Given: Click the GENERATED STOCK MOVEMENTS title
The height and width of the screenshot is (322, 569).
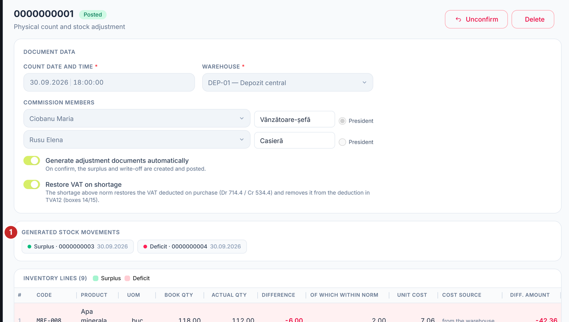Looking at the screenshot, I should (71, 232).
